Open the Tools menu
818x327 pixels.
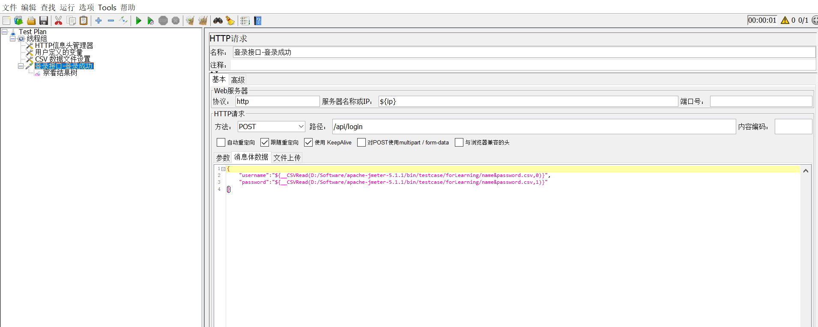click(107, 7)
